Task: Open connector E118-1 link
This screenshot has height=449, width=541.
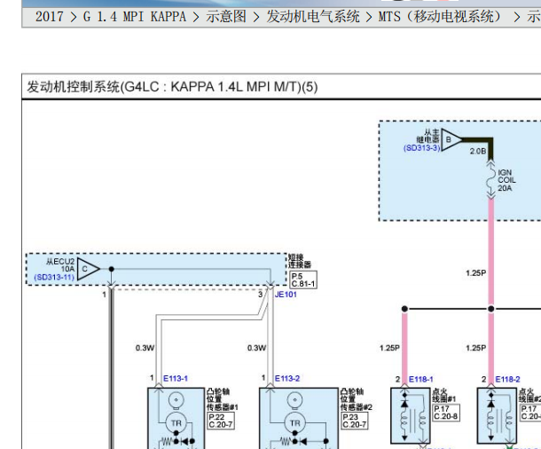Action: pos(421,380)
